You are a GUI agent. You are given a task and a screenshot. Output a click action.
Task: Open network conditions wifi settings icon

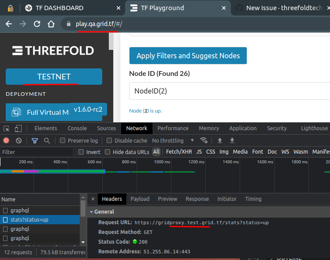point(204,140)
